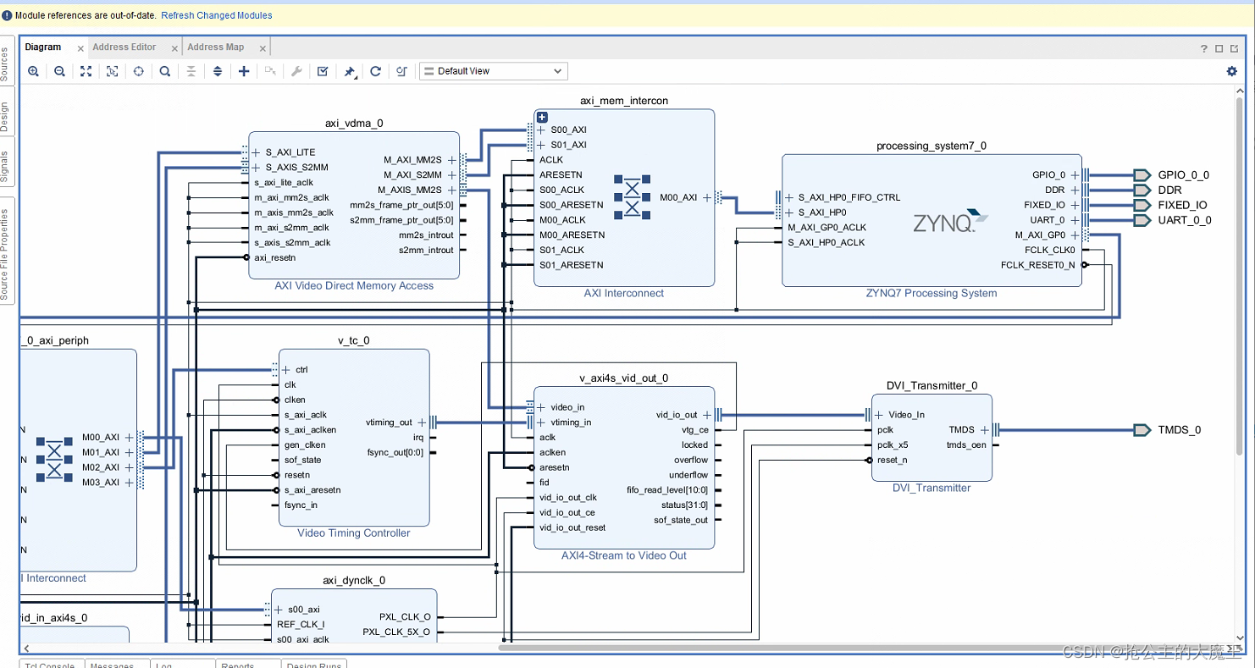Expand the vid_io_out interface pin
Viewport: 1255px width, 668px height.
tap(707, 415)
